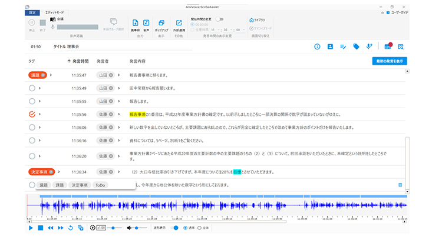The width and height of the screenshot is (442, 237).
Task: Click the 音声 output icon
Action: click(x=146, y=24)
